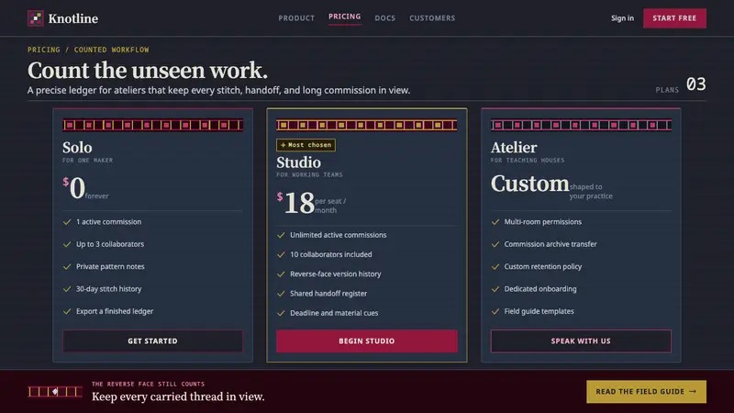The image size is (734, 413).
Task: Click checkmark beside Custom retention policy
Action: coord(495,266)
